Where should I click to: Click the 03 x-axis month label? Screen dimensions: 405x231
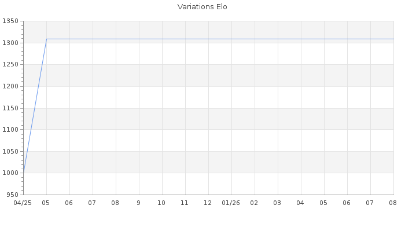(x=277, y=203)
